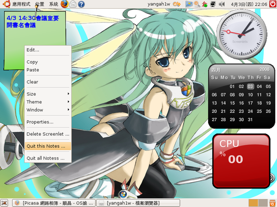Open the mail envelope launcher

(73, 4)
